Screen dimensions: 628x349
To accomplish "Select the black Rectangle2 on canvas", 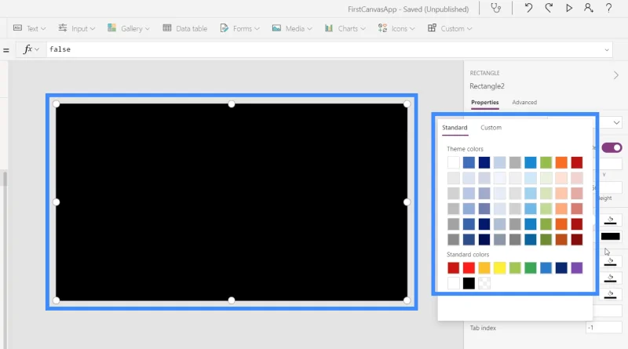I will (232, 202).
